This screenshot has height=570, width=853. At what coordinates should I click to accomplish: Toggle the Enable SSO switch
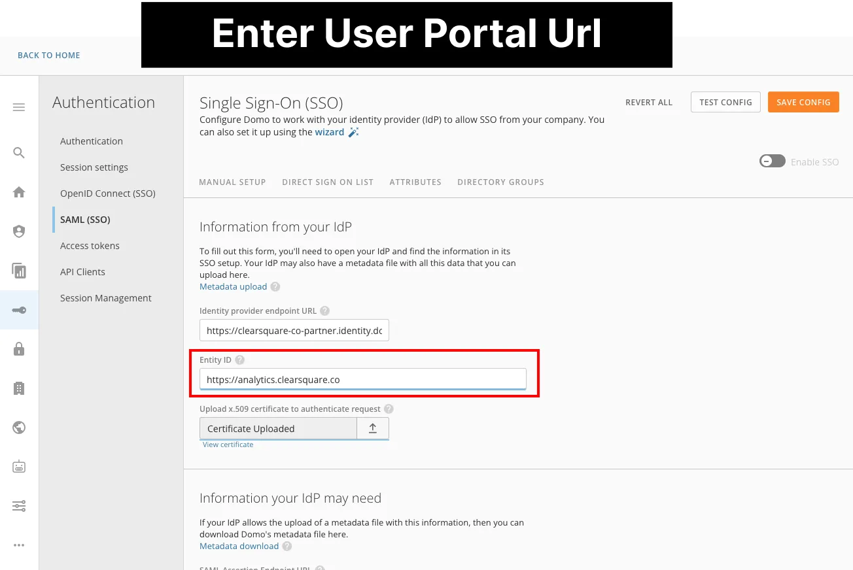coord(773,161)
